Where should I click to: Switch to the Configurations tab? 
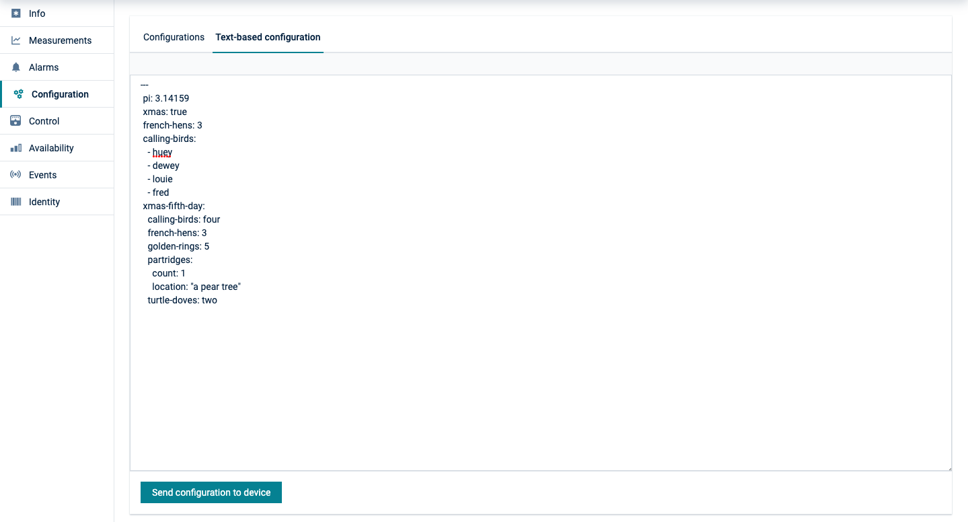coord(174,37)
